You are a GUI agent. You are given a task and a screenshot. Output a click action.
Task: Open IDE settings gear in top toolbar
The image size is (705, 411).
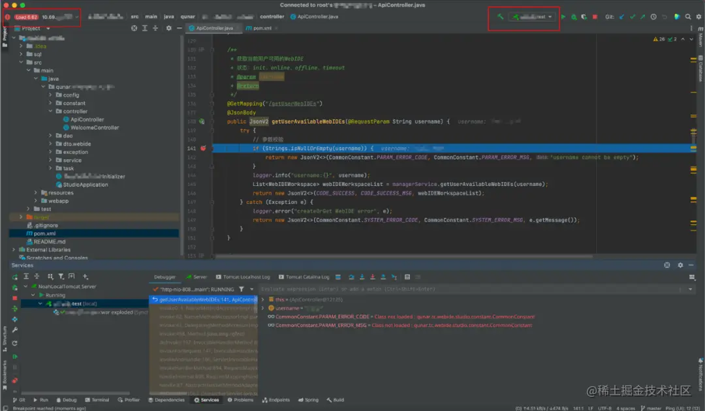(x=698, y=16)
